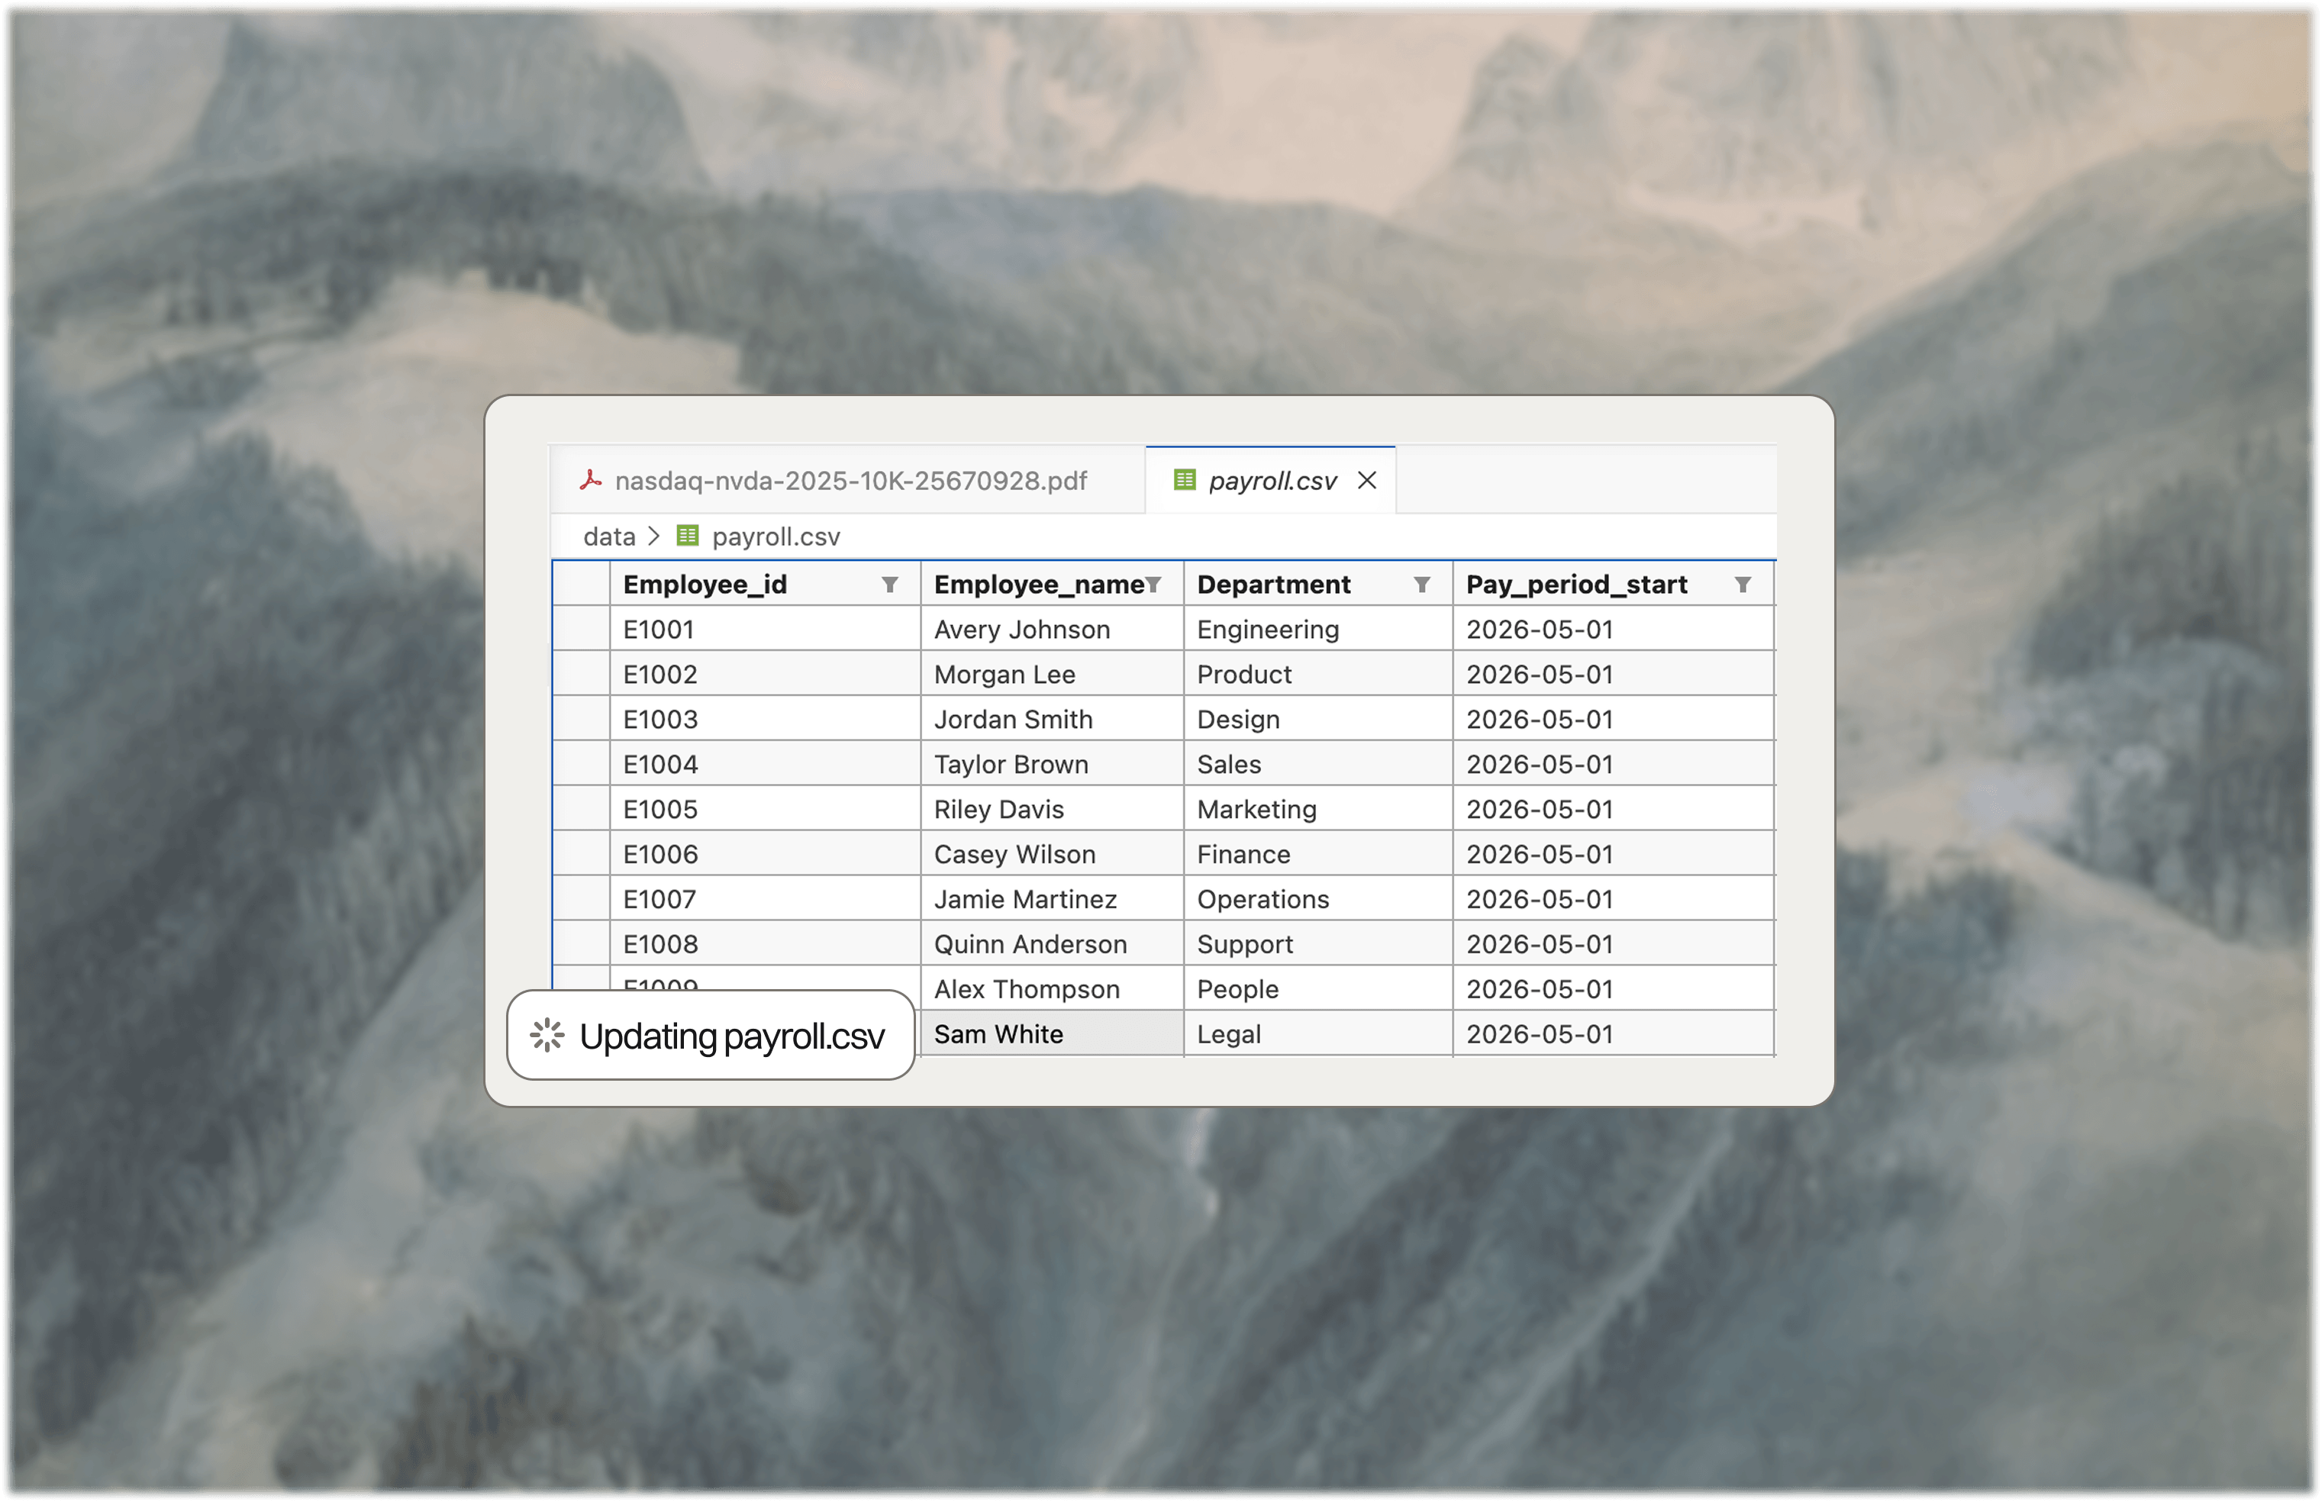Click cell E1007

pyautogui.click(x=766, y=898)
